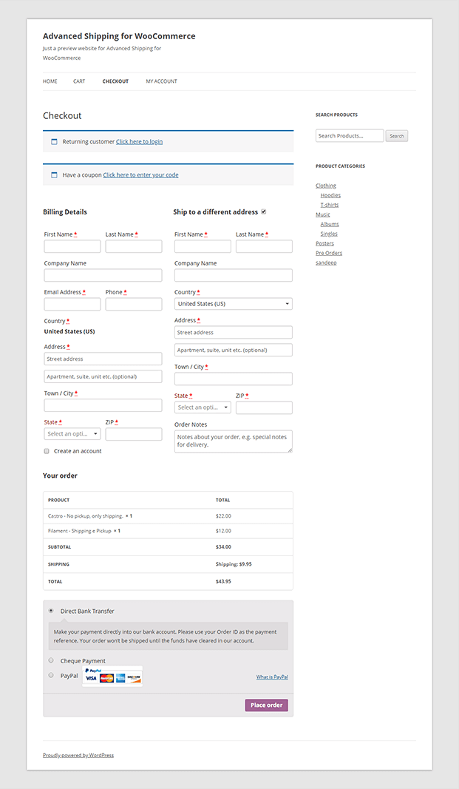Viewport: 459px width, 789px height.
Task: Click inside the Search Products field
Action: (349, 135)
